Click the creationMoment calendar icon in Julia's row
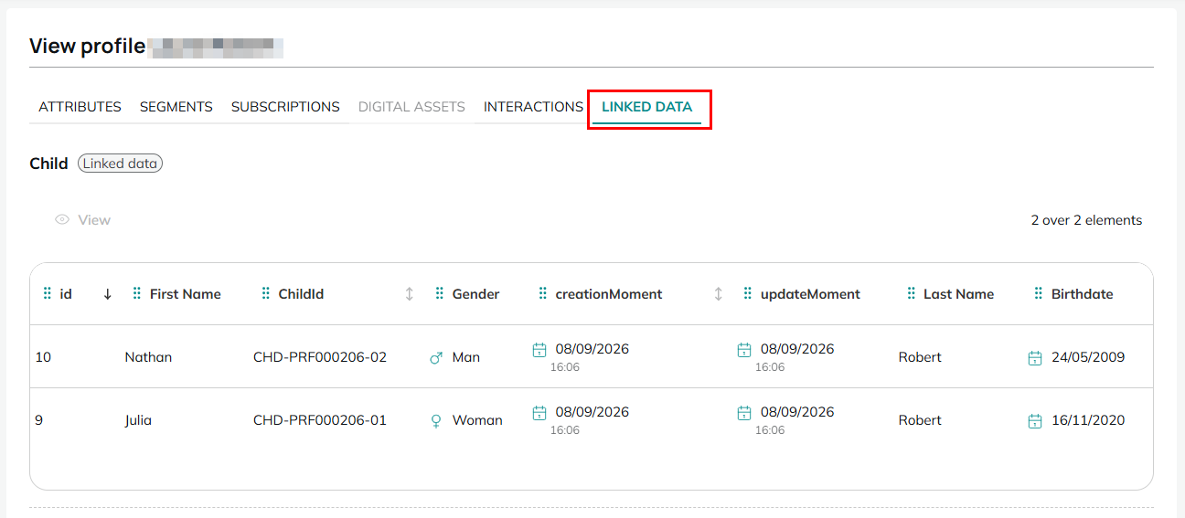 pos(539,413)
